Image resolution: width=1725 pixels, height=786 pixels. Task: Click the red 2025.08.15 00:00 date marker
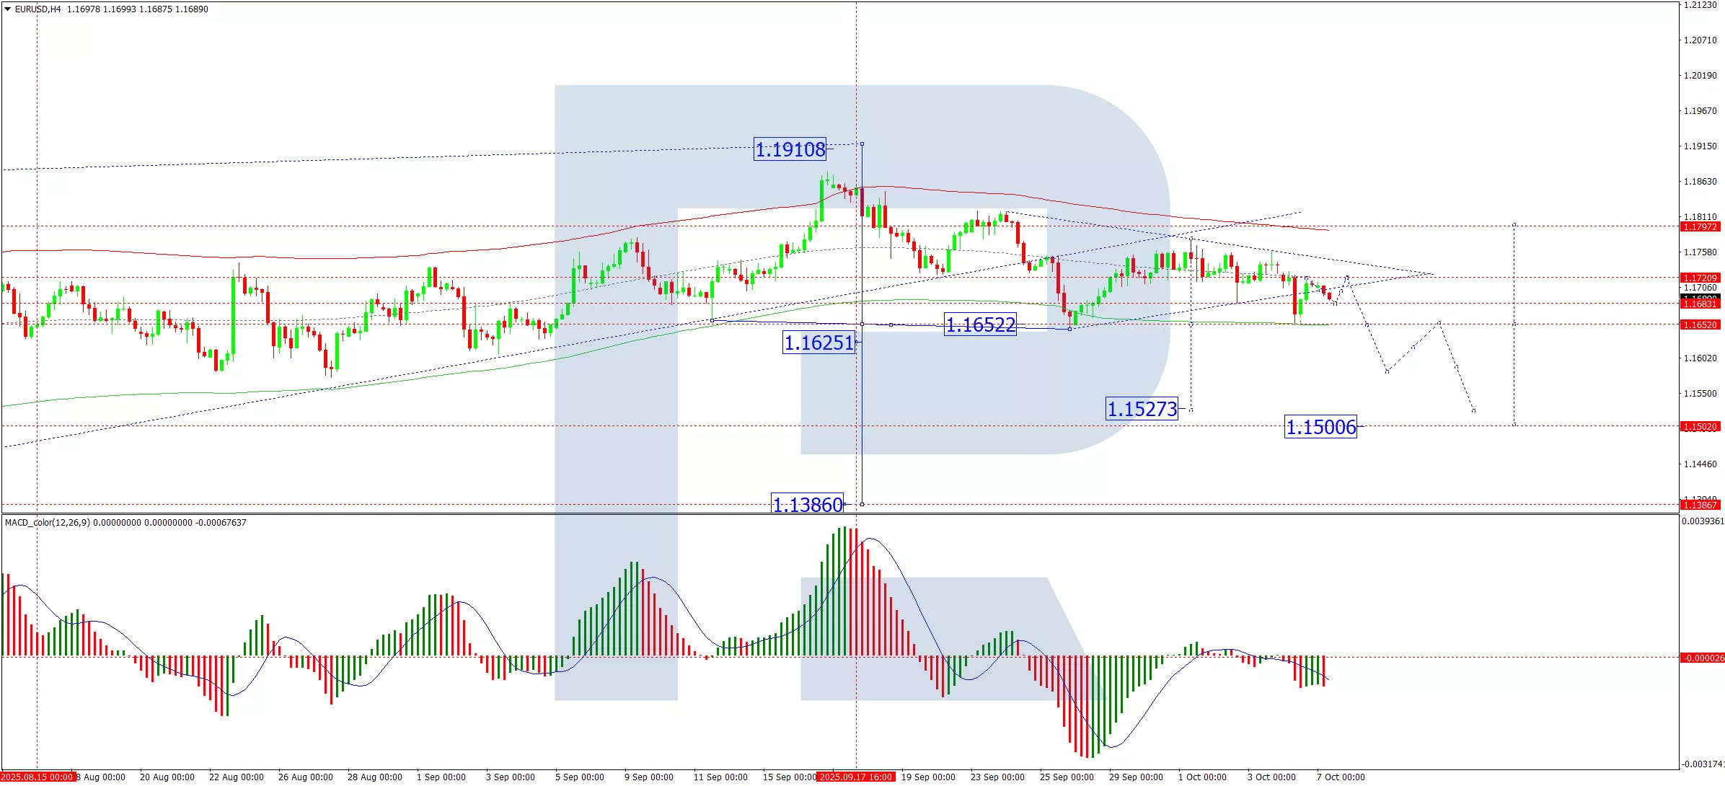pos(37,777)
